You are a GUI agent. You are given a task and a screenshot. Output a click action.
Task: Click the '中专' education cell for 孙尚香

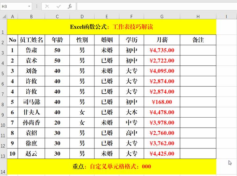(x=131, y=122)
